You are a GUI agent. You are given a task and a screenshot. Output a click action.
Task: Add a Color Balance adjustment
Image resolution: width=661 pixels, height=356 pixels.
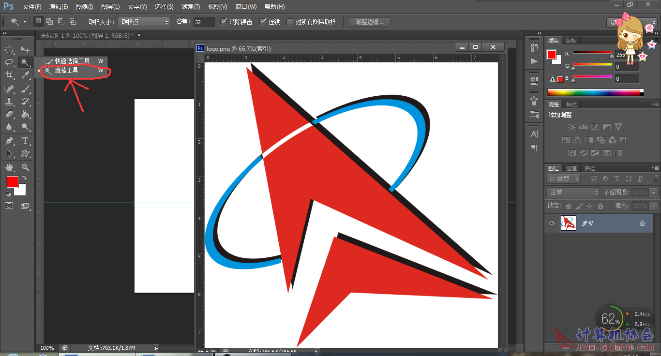tap(577, 140)
